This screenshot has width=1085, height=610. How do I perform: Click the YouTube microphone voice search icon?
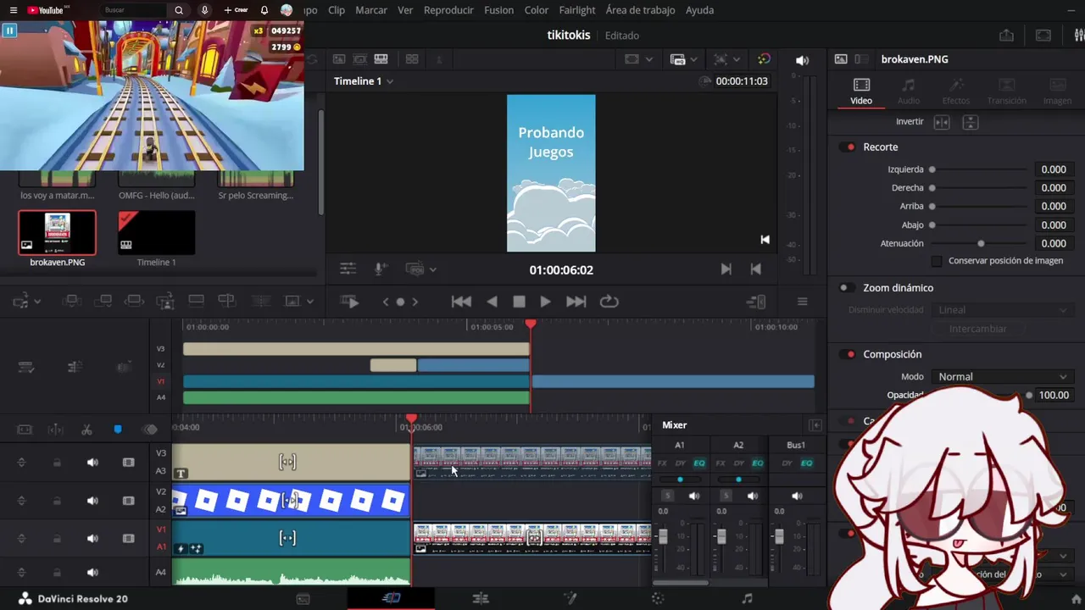click(x=204, y=10)
